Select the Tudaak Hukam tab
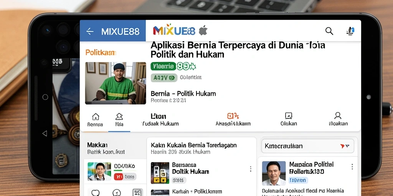 tap(160, 120)
